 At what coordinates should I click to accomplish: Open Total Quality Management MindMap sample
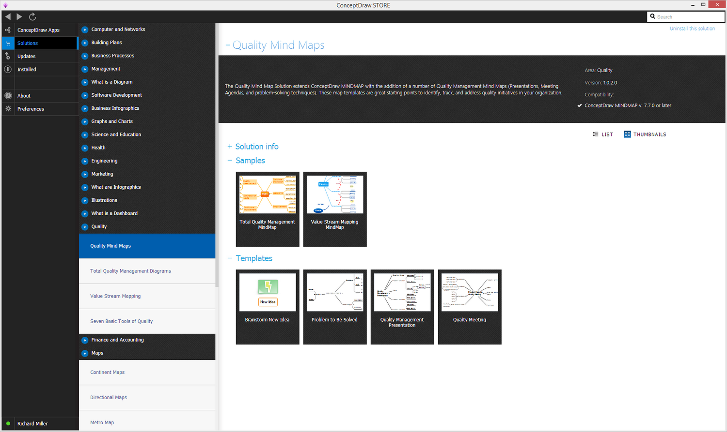268,209
